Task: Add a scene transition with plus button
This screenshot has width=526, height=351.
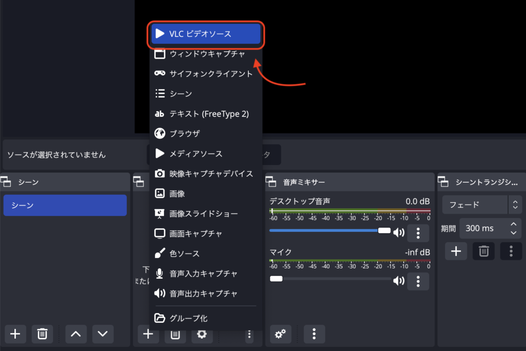Action: pyautogui.click(x=456, y=251)
